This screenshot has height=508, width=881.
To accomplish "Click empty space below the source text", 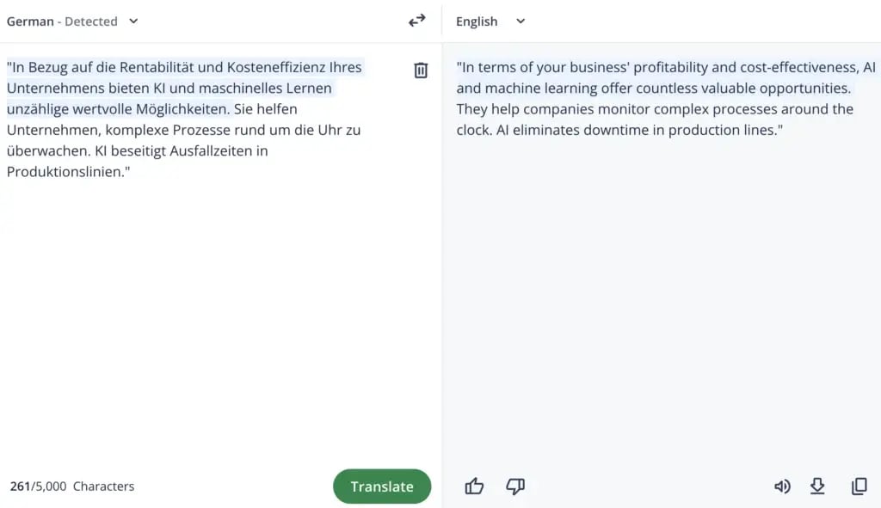I will point(215,327).
